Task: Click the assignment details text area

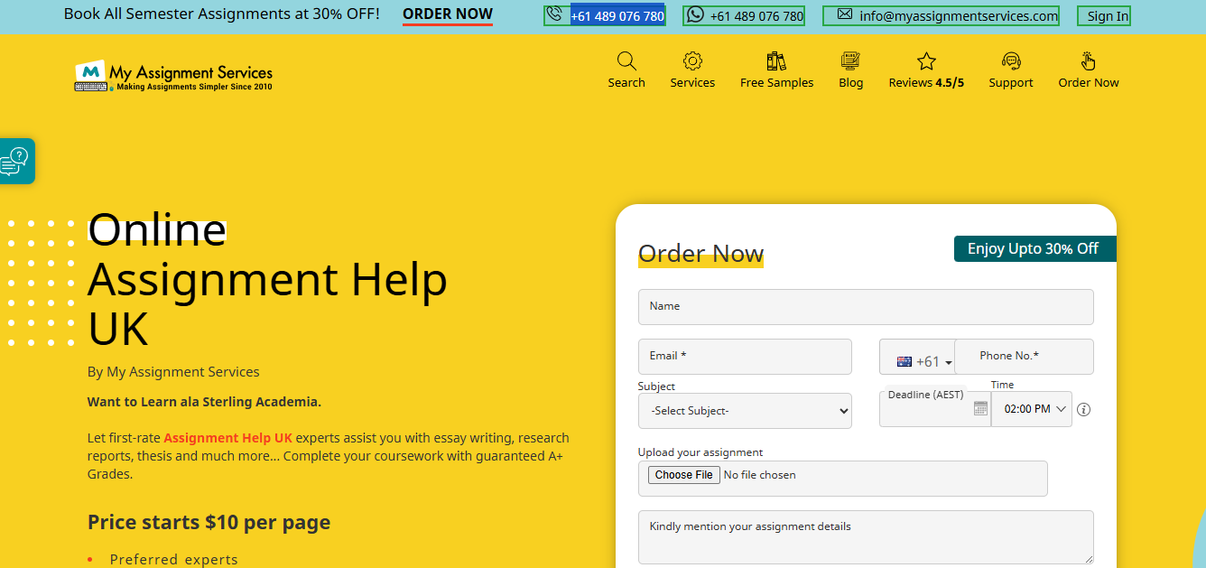Action: [x=866, y=538]
